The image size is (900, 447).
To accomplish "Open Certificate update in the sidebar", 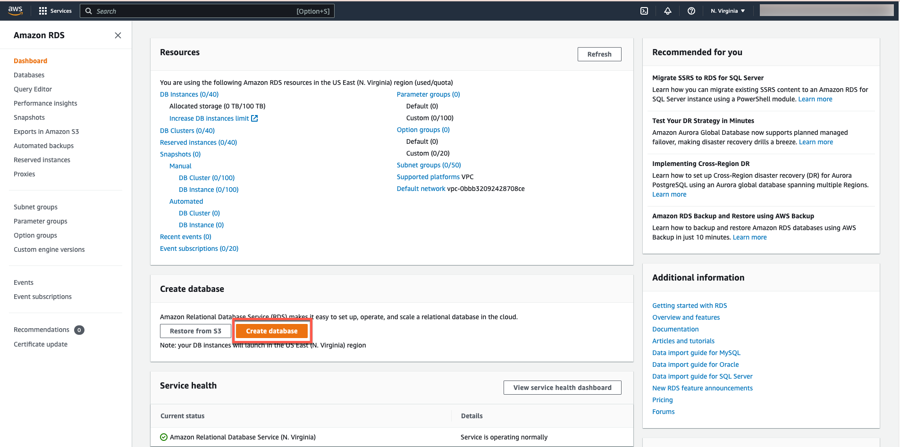I will 41,344.
